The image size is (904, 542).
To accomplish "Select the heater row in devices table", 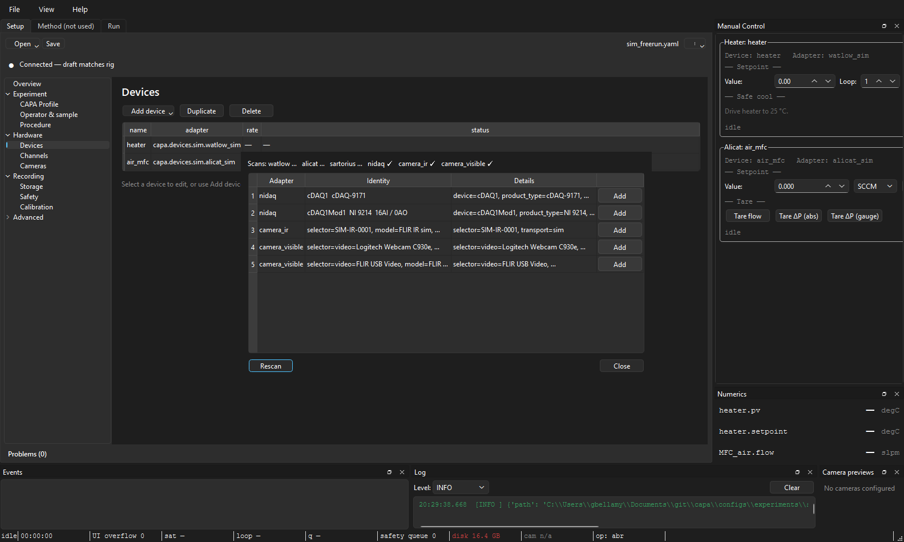I will pyautogui.click(x=411, y=145).
